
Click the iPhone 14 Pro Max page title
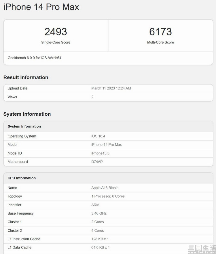[41, 7]
